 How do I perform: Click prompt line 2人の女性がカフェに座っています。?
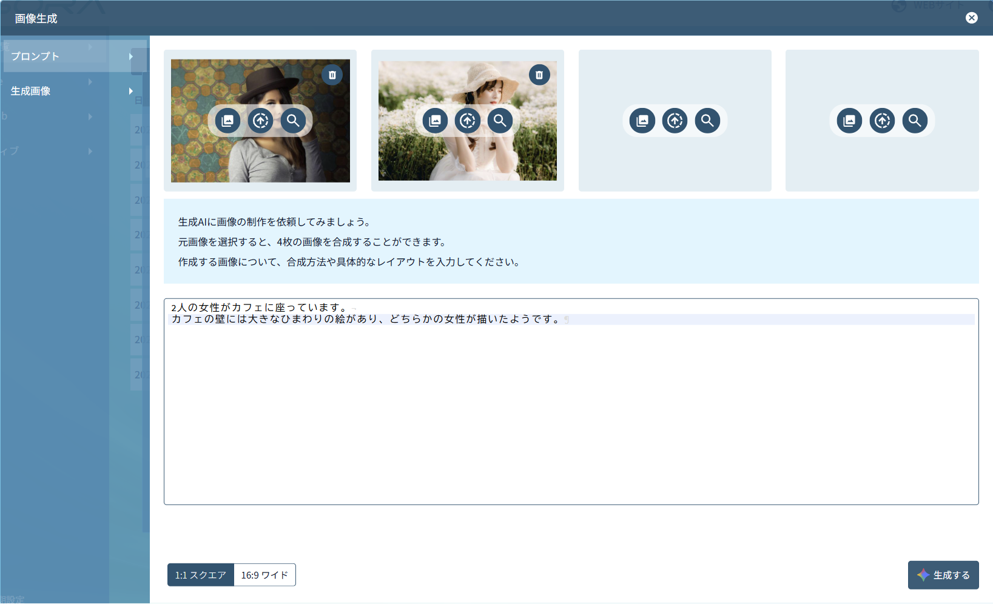point(260,307)
